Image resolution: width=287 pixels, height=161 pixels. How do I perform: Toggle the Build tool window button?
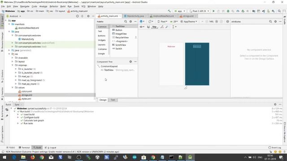click(37, 148)
